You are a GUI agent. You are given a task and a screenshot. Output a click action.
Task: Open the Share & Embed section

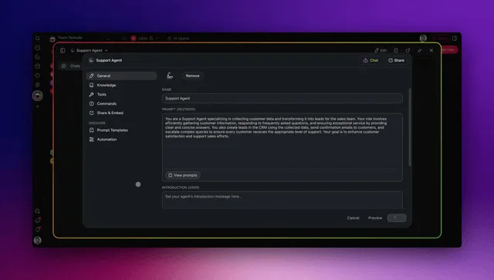(121, 113)
